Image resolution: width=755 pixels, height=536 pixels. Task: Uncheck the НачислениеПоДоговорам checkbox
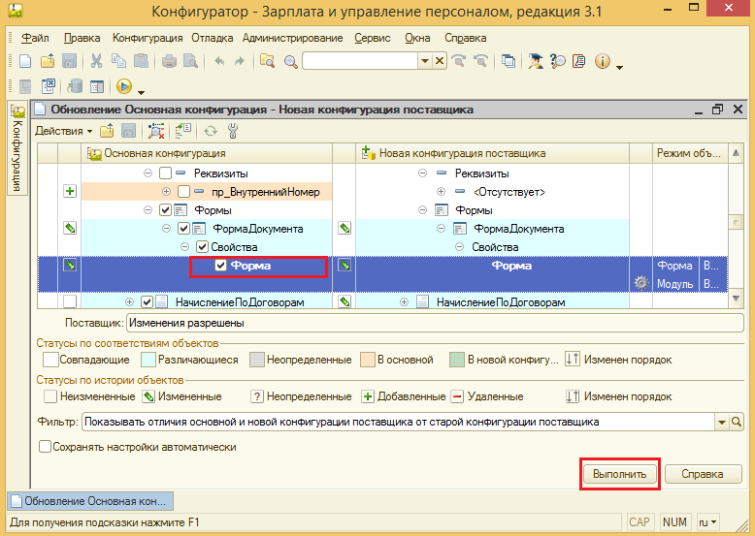point(147,301)
